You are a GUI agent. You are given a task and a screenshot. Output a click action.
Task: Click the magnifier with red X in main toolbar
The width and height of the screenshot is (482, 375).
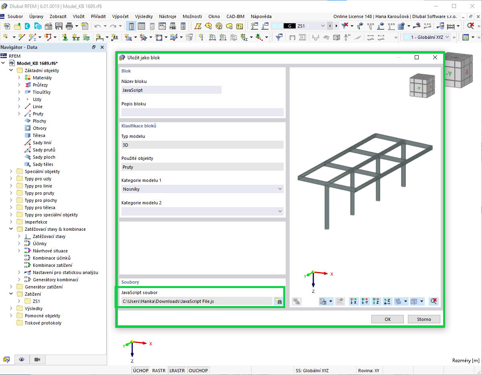point(470,26)
